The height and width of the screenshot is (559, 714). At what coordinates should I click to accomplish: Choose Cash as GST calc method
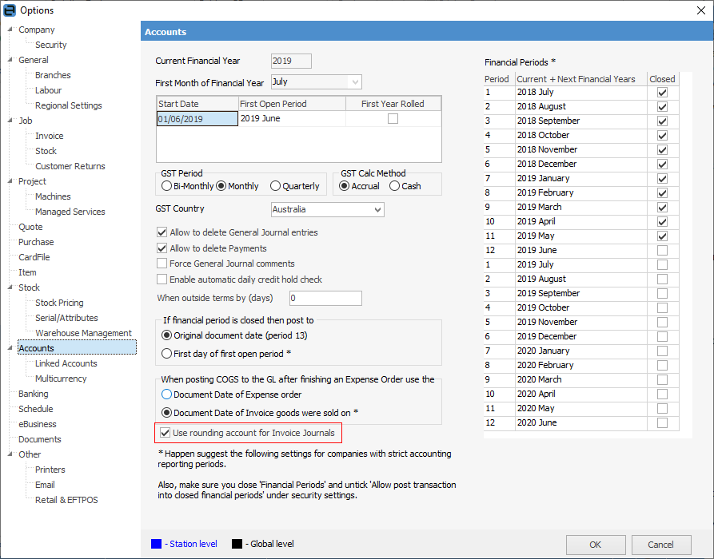click(395, 186)
